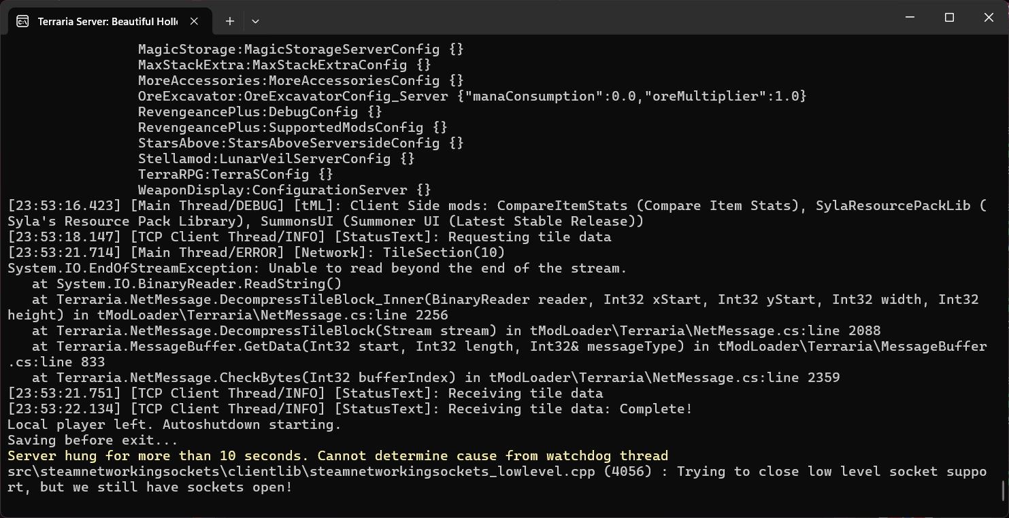The height and width of the screenshot is (518, 1009).
Task: Close the terminal window
Action: [989, 18]
